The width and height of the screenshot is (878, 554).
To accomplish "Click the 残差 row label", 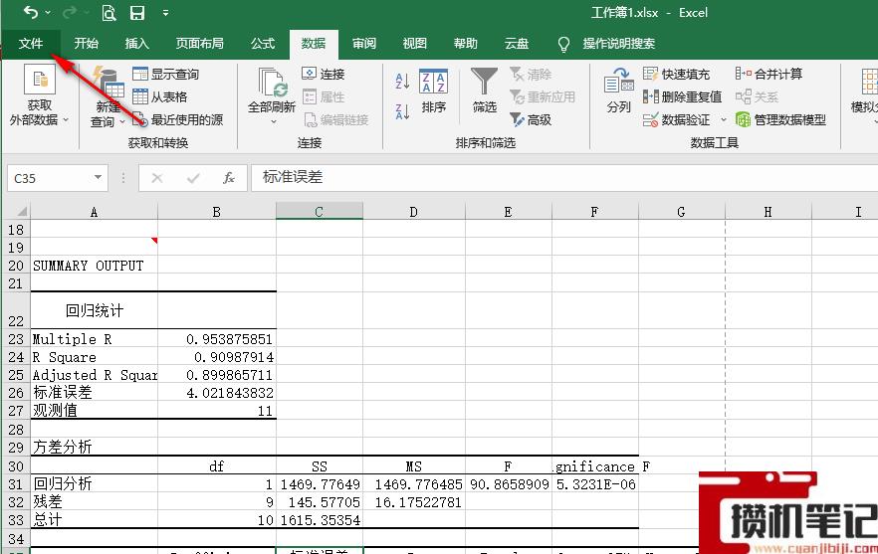I will (x=94, y=502).
